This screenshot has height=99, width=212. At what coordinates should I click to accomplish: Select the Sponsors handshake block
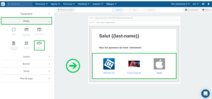(39, 45)
